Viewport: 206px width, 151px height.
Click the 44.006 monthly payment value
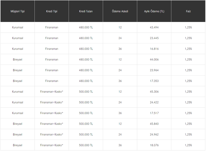pyautogui.click(x=154, y=59)
